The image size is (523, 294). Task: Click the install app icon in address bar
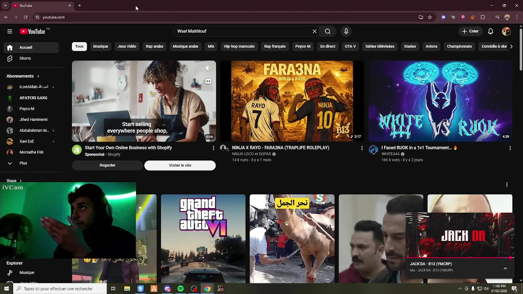421,17
